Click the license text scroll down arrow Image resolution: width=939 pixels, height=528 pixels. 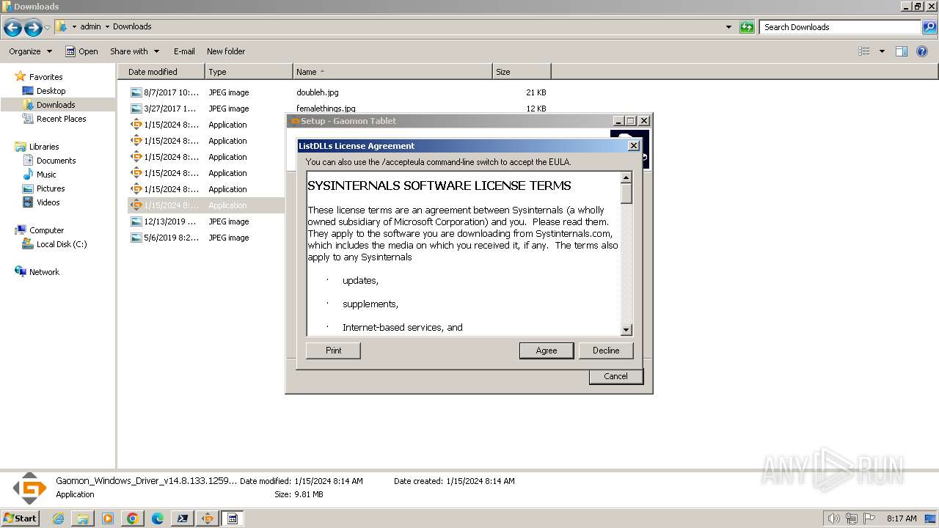[626, 330]
